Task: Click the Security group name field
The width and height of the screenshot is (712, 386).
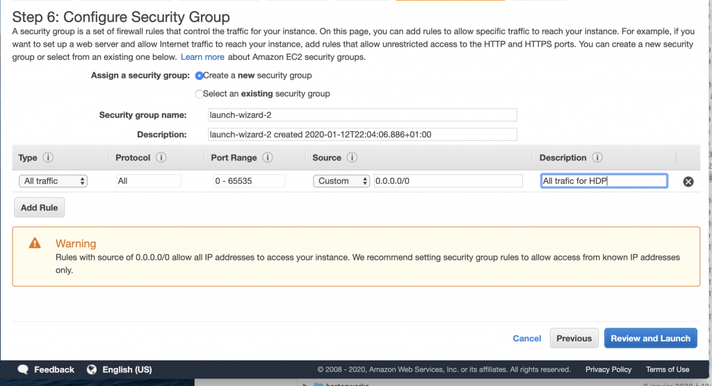Action: pos(362,115)
